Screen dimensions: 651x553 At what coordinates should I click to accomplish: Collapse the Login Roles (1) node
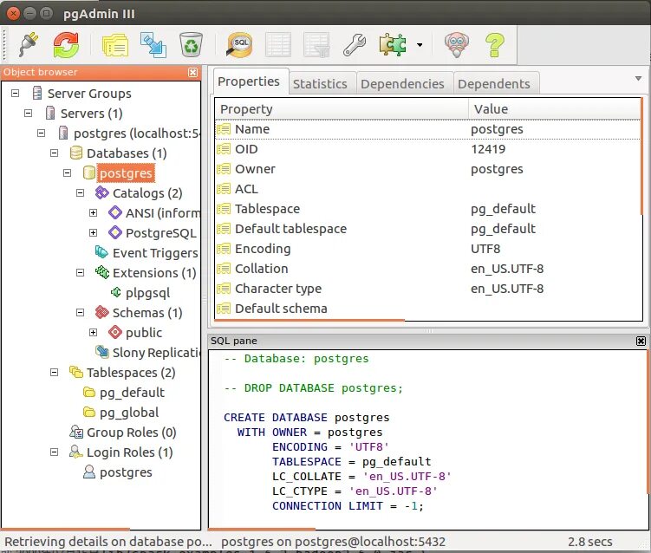[x=55, y=452]
